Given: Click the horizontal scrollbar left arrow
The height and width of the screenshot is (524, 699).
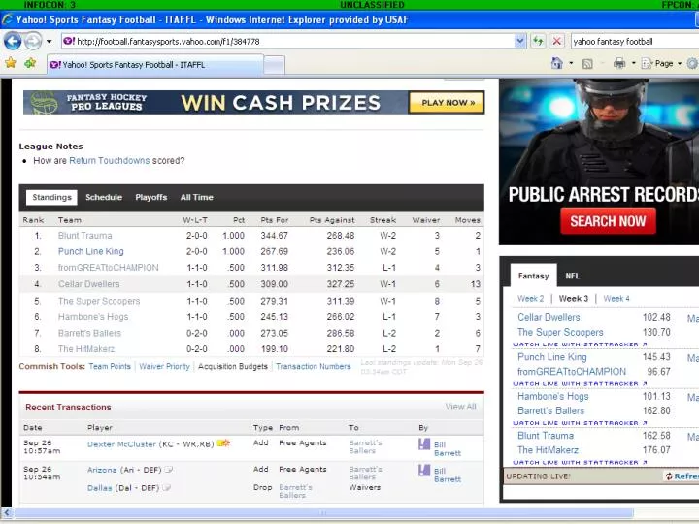Looking at the screenshot, I should [x=7, y=513].
